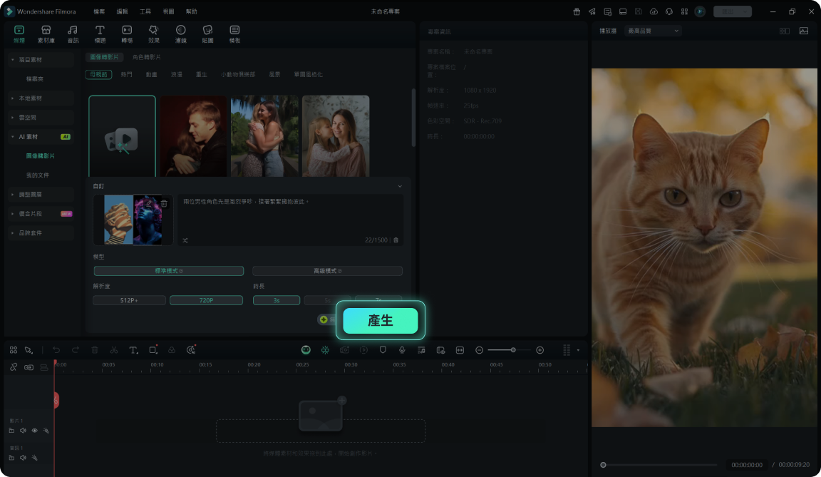Click the gift icon in title bar
The height and width of the screenshot is (477, 821).
click(577, 11)
